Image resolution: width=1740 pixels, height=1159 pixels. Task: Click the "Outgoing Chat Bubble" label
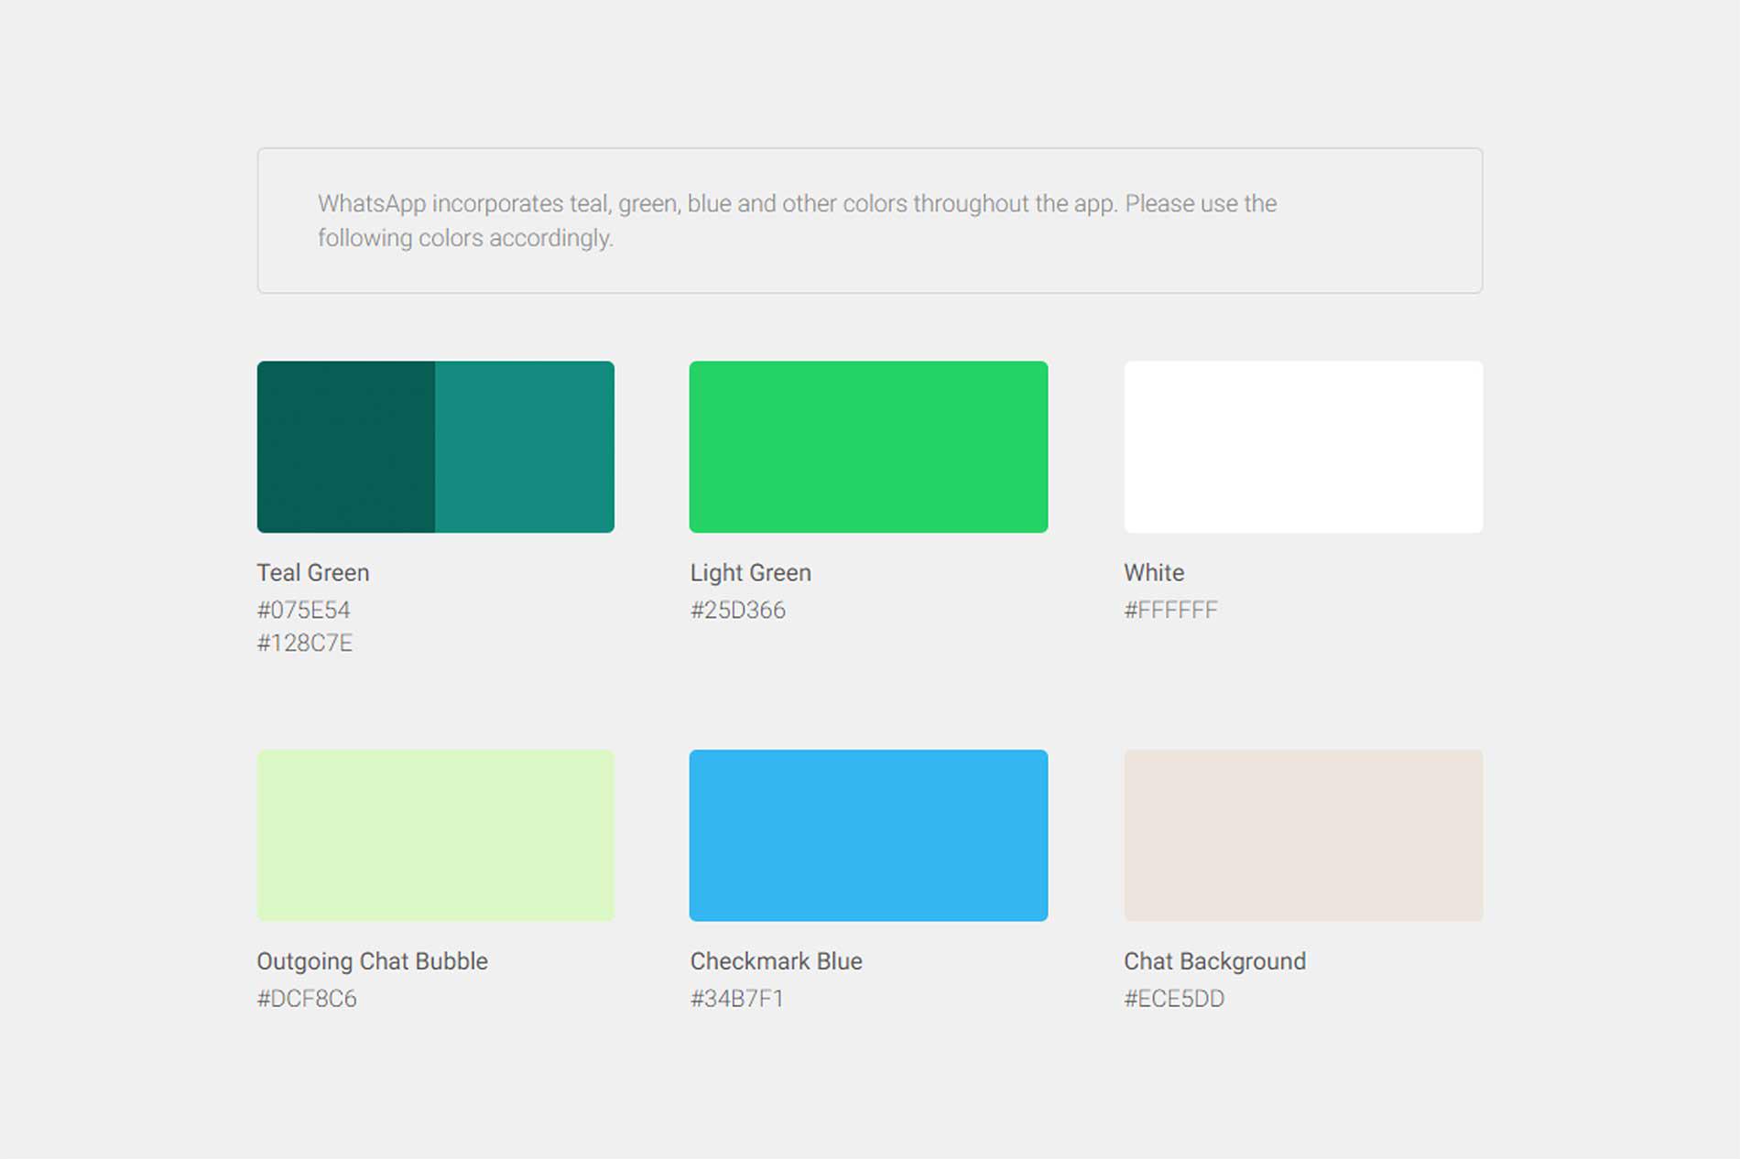click(x=373, y=961)
